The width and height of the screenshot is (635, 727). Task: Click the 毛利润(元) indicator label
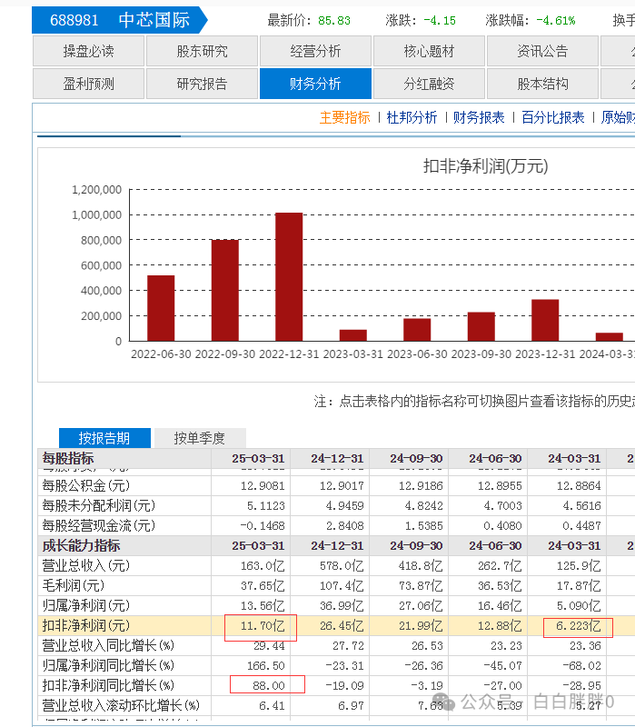point(74,585)
